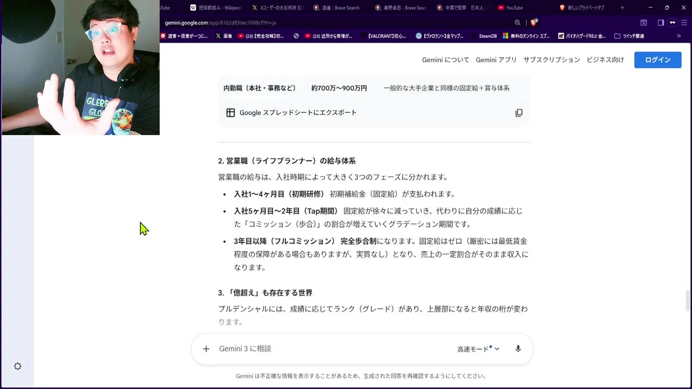Open the Gemini アプリ link
The image size is (692, 389).
(496, 60)
